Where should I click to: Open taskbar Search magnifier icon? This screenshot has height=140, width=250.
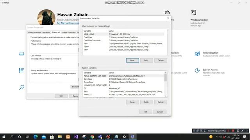pyautogui.click(x=12, y=136)
